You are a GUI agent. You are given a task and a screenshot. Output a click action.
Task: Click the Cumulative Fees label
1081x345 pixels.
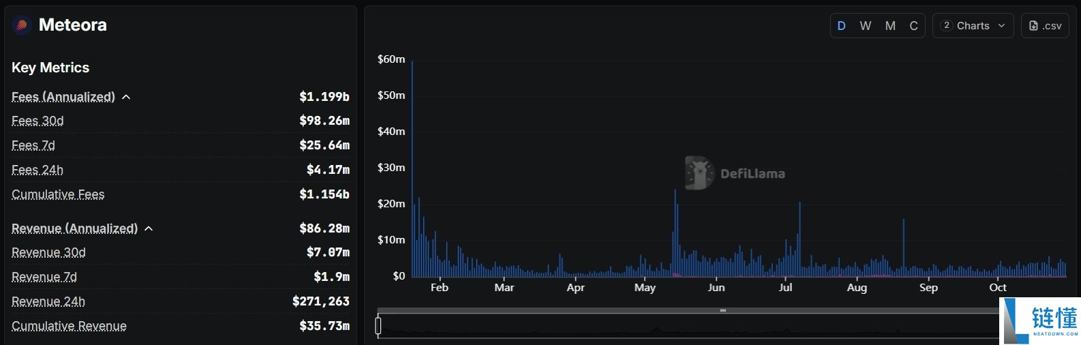[58, 194]
